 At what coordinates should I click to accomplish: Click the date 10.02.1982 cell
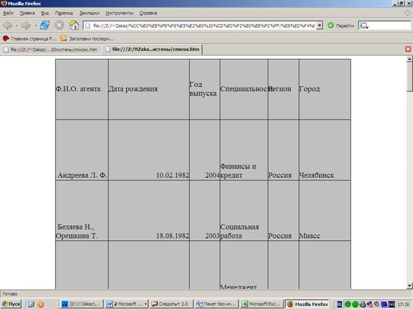[x=148, y=150]
